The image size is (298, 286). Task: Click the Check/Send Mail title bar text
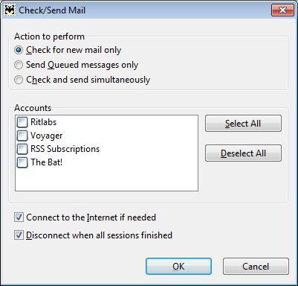tap(52, 10)
